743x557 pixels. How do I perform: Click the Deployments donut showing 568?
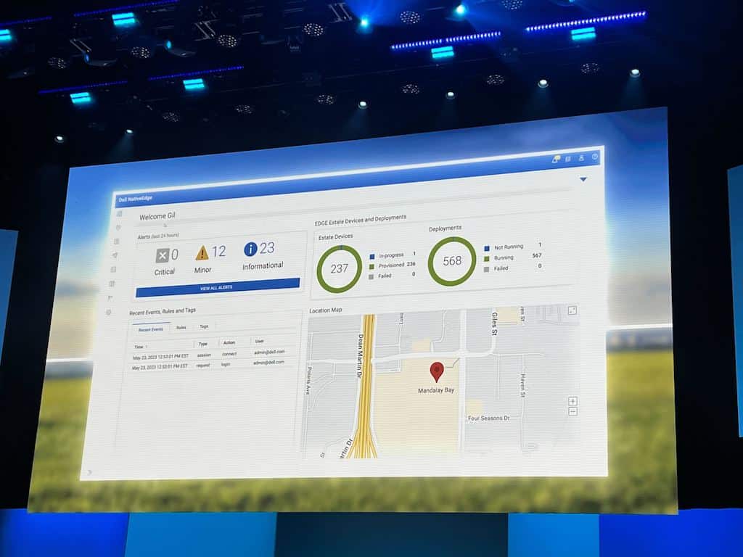coord(452,261)
